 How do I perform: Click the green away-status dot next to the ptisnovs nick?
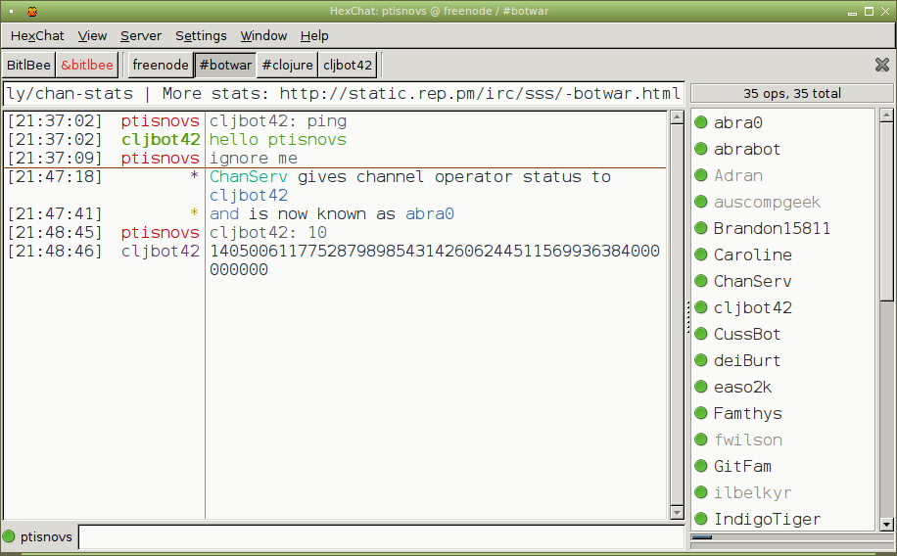tap(9, 536)
